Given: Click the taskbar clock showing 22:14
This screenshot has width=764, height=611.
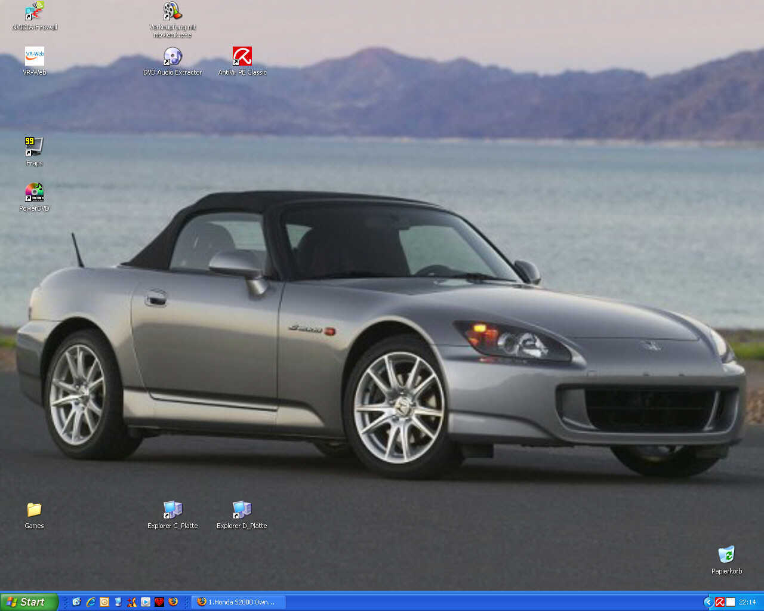Looking at the screenshot, I should pos(747,602).
